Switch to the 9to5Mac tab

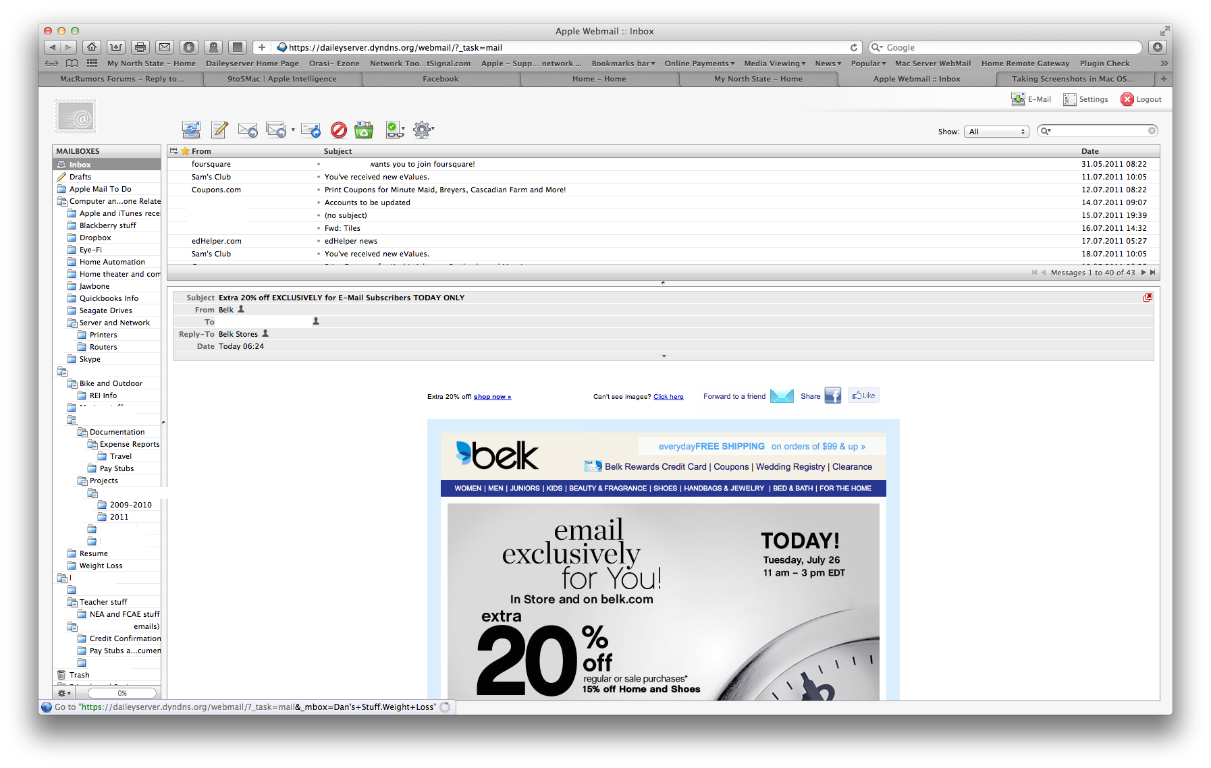[281, 79]
